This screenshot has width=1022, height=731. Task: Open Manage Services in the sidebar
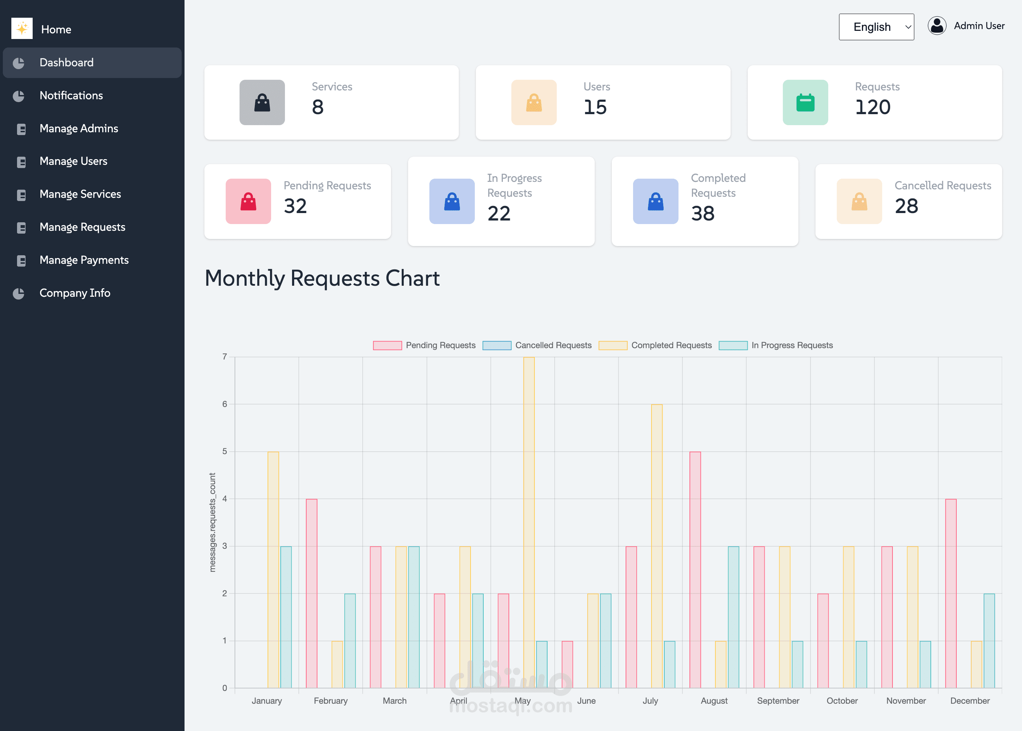coord(80,194)
